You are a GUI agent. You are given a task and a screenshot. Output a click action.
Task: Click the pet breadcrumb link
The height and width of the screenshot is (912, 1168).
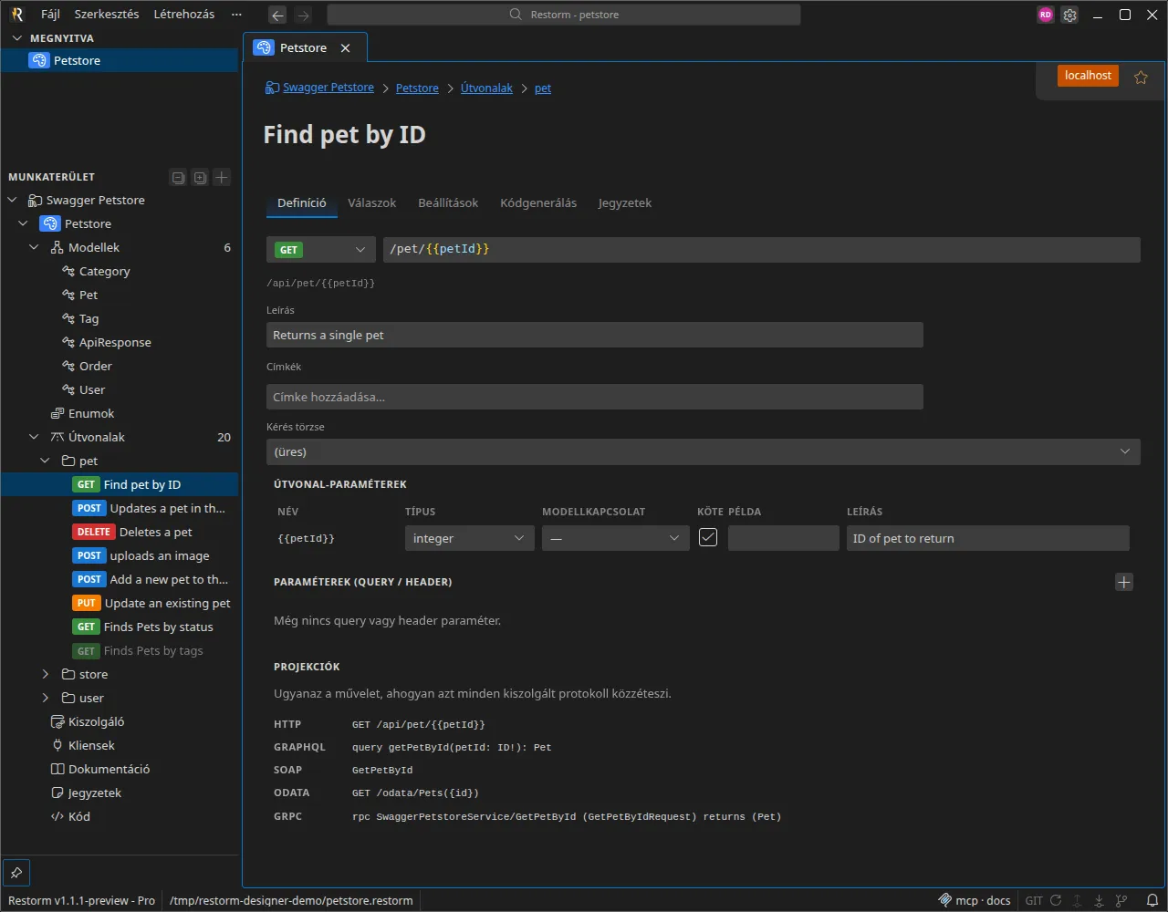coord(543,88)
